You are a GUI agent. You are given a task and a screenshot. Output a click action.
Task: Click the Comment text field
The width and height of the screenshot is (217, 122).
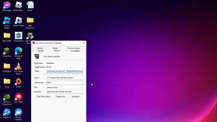click(65, 92)
